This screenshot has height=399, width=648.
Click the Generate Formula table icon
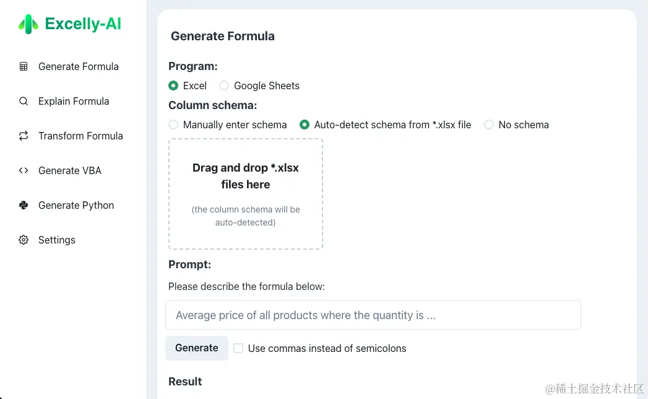[24, 66]
